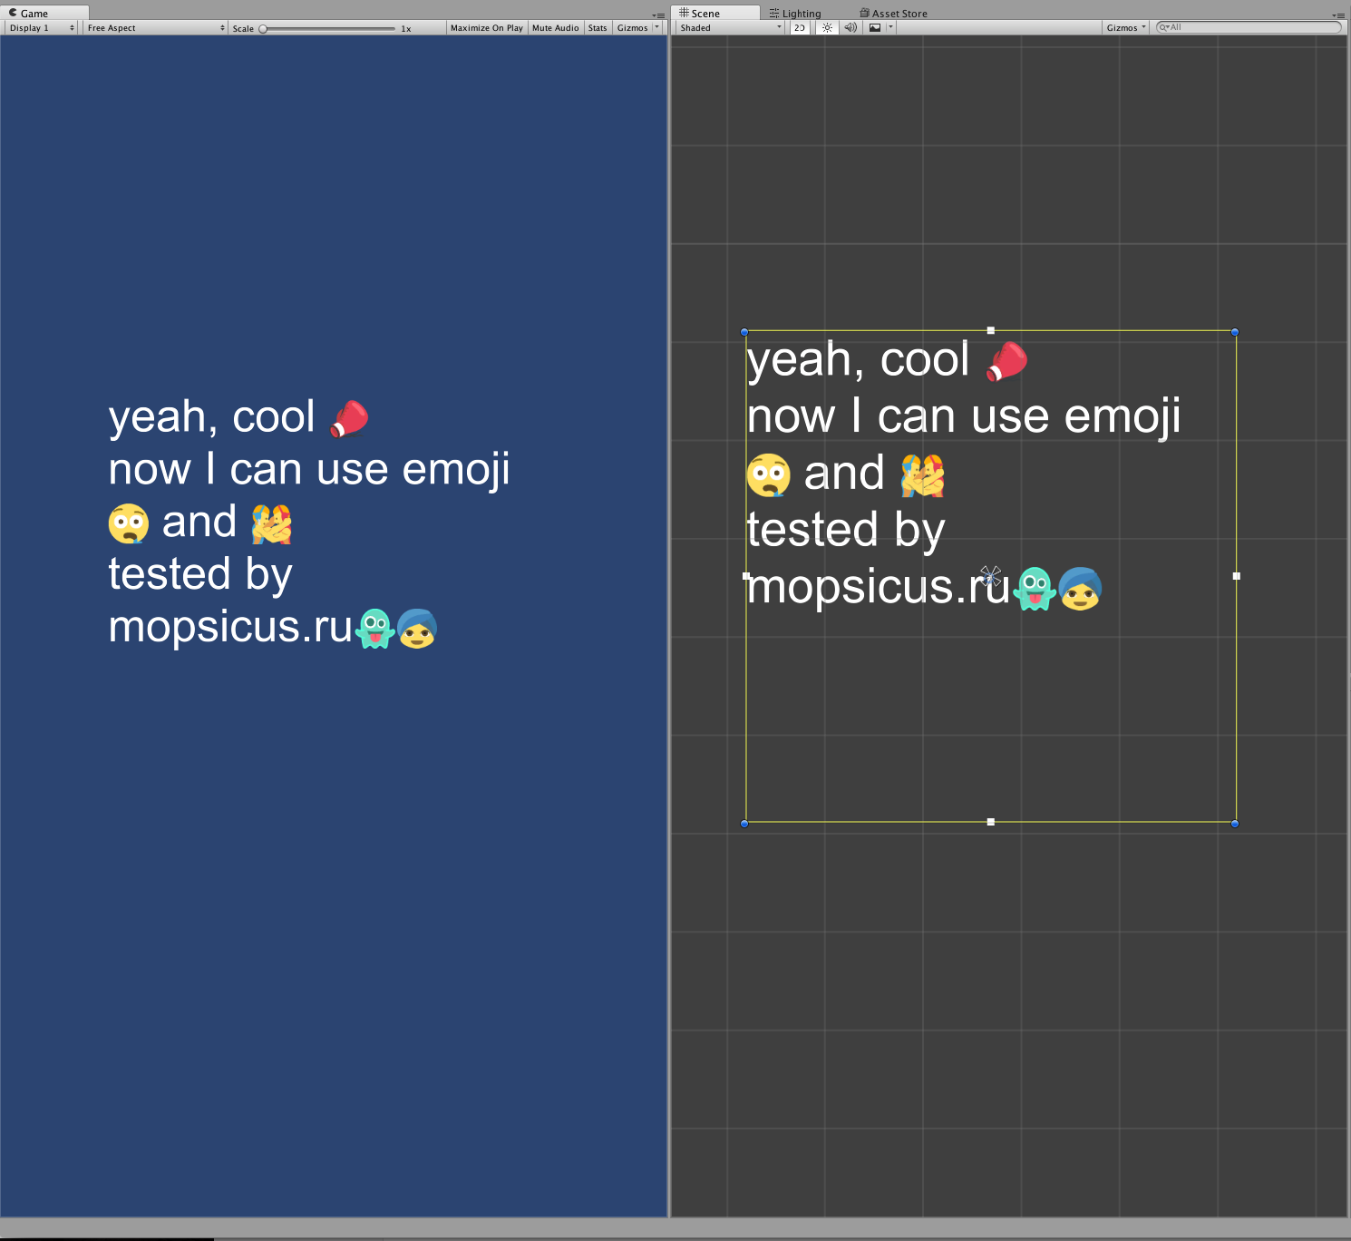The height and width of the screenshot is (1241, 1351).
Task: Open Scene view Gizmos menu
Action: 1125,28
